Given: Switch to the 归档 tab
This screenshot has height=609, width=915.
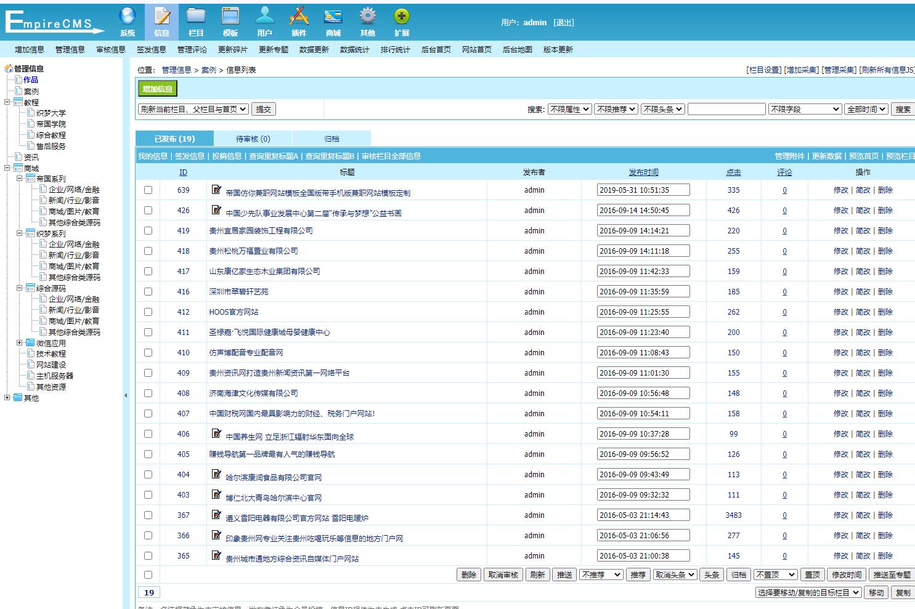Looking at the screenshot, I should point(331,139).
